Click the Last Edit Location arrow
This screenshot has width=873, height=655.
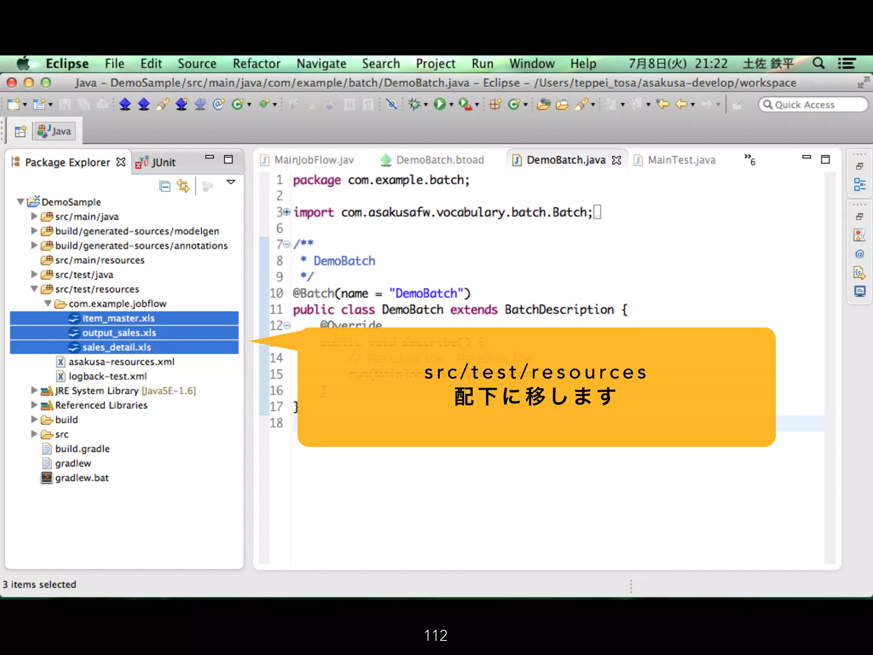click(662, 104)
